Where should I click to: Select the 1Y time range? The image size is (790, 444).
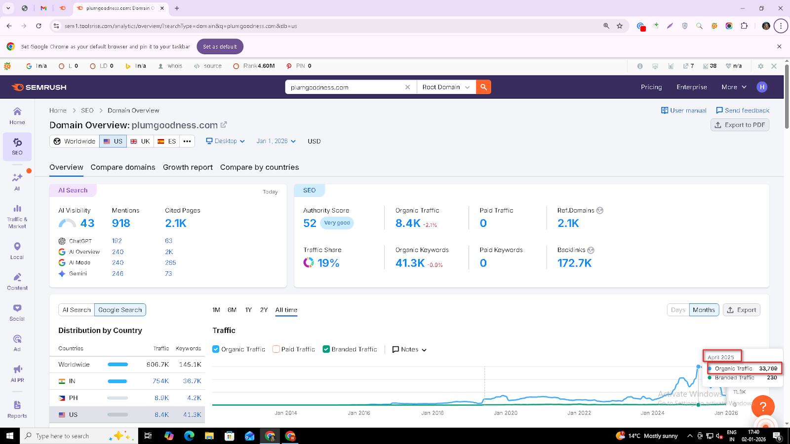click(248, 310)
